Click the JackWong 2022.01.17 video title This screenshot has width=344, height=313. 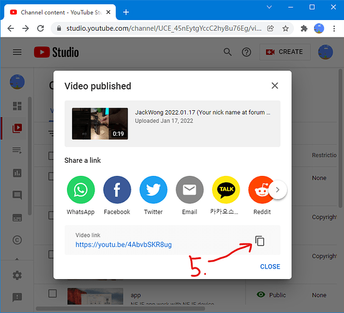[x=203, y=113]
